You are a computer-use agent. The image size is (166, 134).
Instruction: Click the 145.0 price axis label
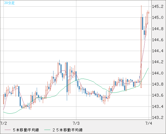pos(158,18)
